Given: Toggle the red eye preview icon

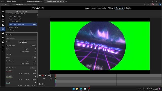Looking at the screenshot, I should 43,76.
